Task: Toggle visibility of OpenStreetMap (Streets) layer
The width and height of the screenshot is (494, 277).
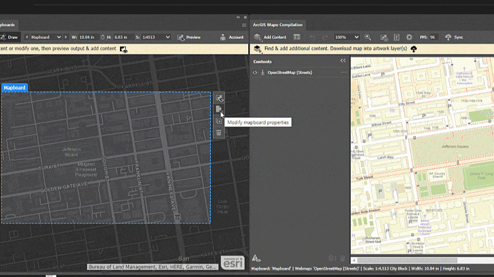Action: pyautogui.click(x=255, y=72)
